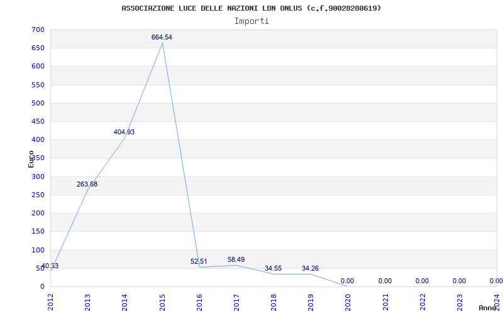This screenshot has width=503, height=314.
Task: Click the 650 y-axis tick label
Action: pyautogui.click(x=38, y=48)
